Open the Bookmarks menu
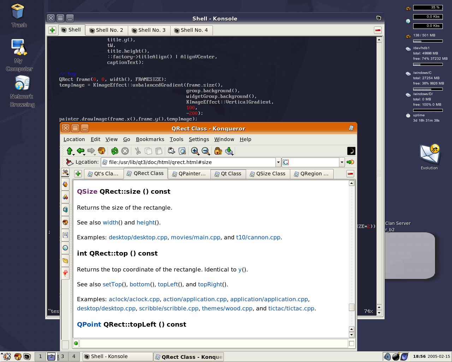452x362 pixels. [150, 139]
